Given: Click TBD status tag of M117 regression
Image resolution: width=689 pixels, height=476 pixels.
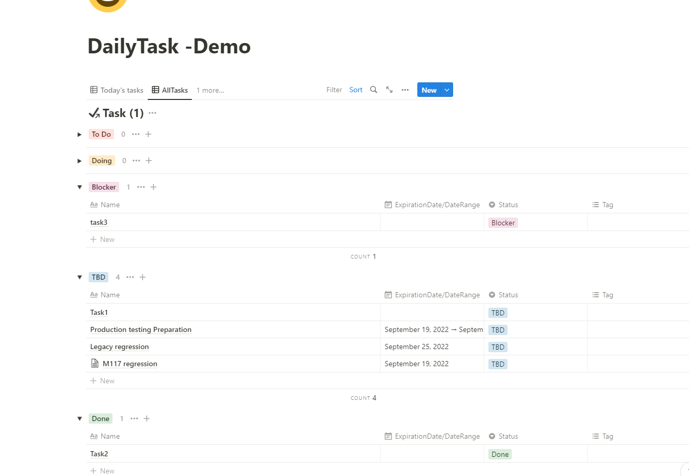Looking at the screenshot, I should point(498,364).
